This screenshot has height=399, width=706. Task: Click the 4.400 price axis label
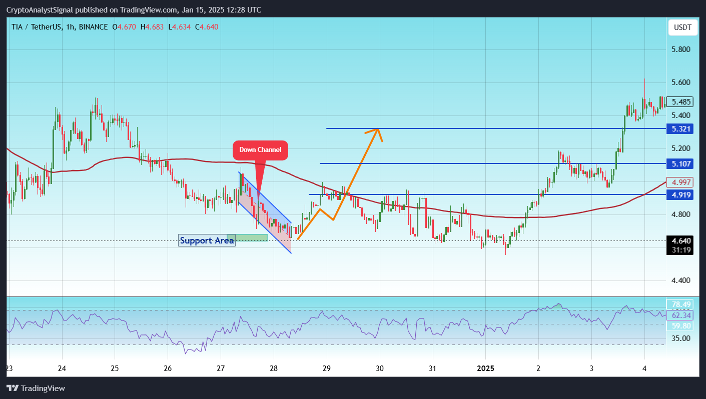[681, 280]
